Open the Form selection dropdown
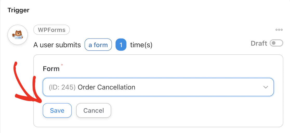This screenshot has width=290, height=133. pyautogui.click(x=158, y=87)
